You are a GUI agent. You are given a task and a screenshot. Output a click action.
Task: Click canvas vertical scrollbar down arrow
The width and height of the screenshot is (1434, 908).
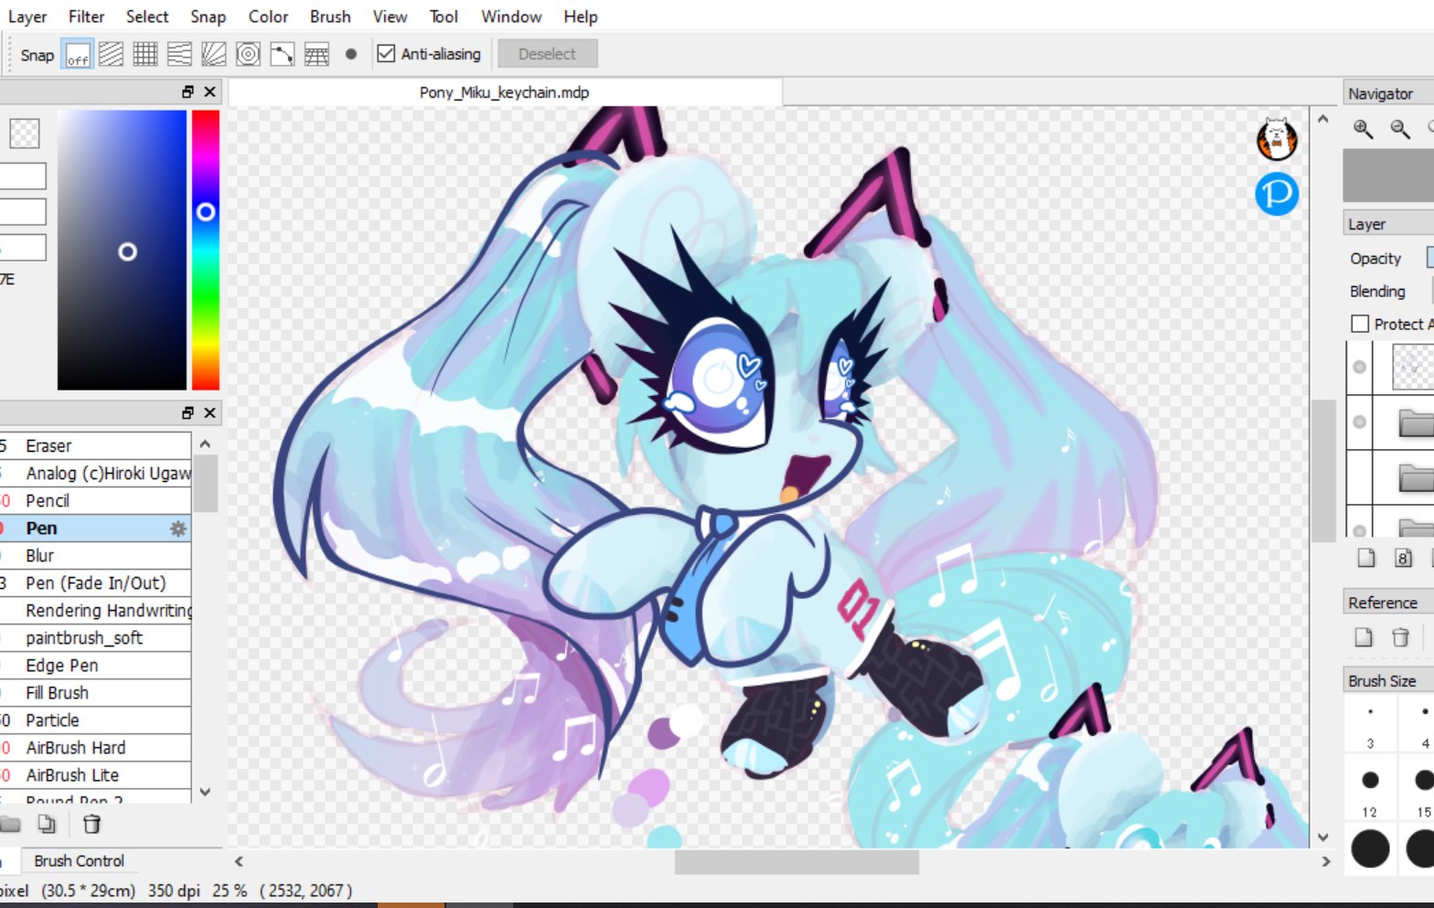(1323, 837)
